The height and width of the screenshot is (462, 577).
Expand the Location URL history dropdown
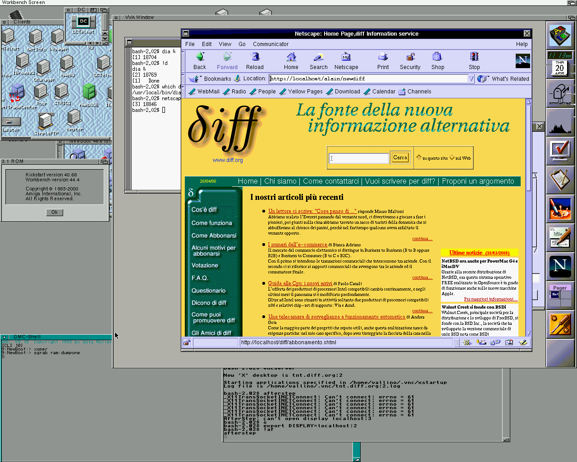tap(471, 79)
